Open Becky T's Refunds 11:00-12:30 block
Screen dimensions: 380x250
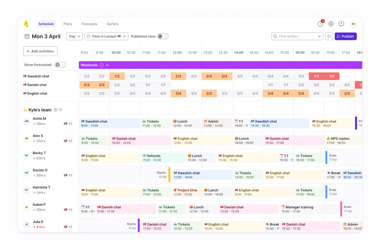(x=163, y=158)
